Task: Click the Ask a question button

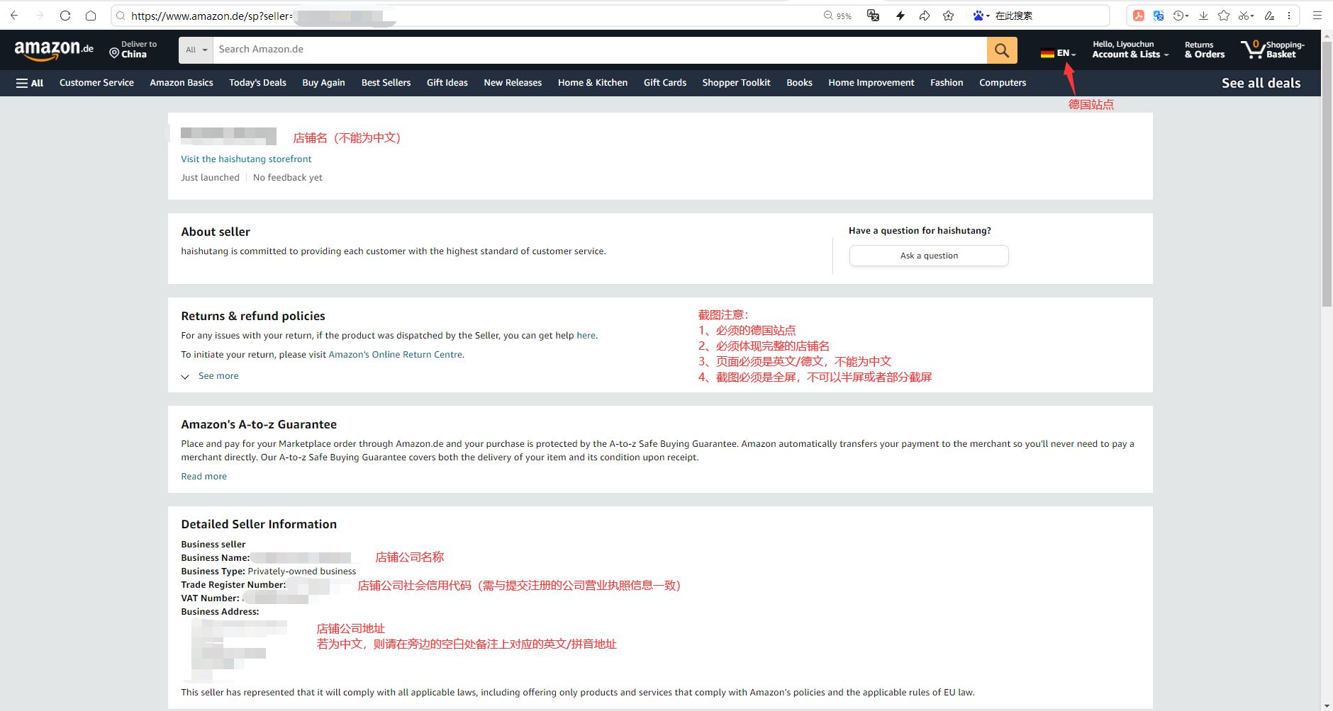Action: coord(929,256)
